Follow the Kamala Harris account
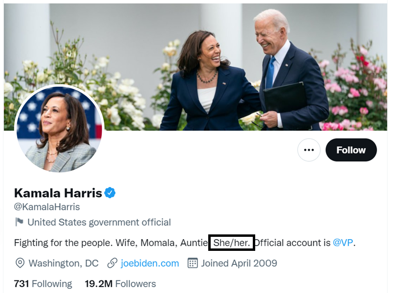 click(351, 150)
